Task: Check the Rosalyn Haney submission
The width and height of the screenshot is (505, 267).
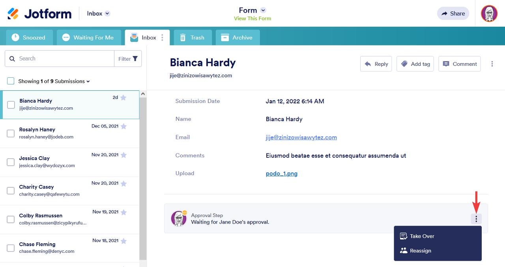Action: pos(11,133)
